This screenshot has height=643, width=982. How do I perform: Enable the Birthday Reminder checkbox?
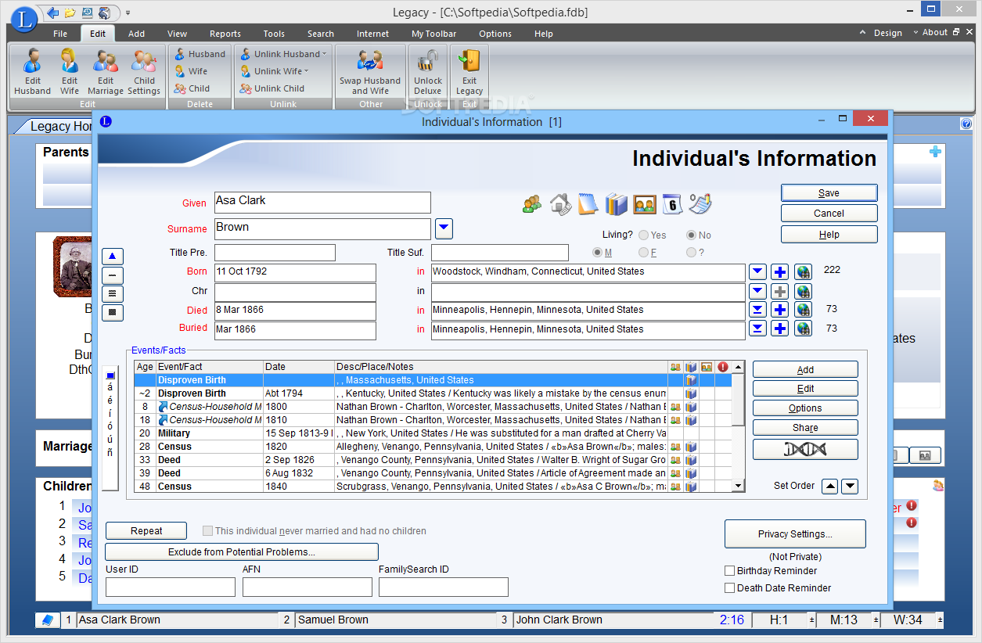point(730,571)
